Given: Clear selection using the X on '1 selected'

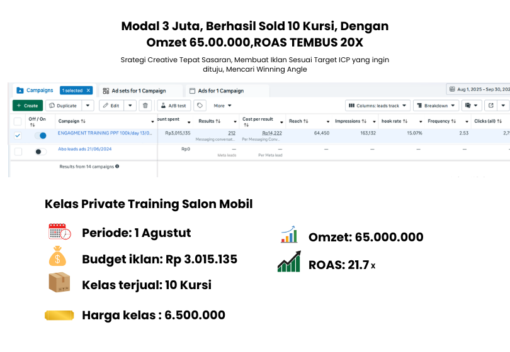Looking at the screenshot, I should pyautogui.click(x=89, y=91).
